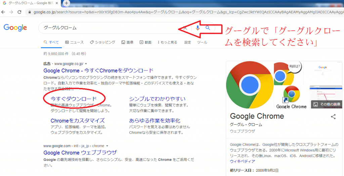Screen dimensions: 344x176
Task: Start voice search with microphone icon
Action: coord(198,28)
